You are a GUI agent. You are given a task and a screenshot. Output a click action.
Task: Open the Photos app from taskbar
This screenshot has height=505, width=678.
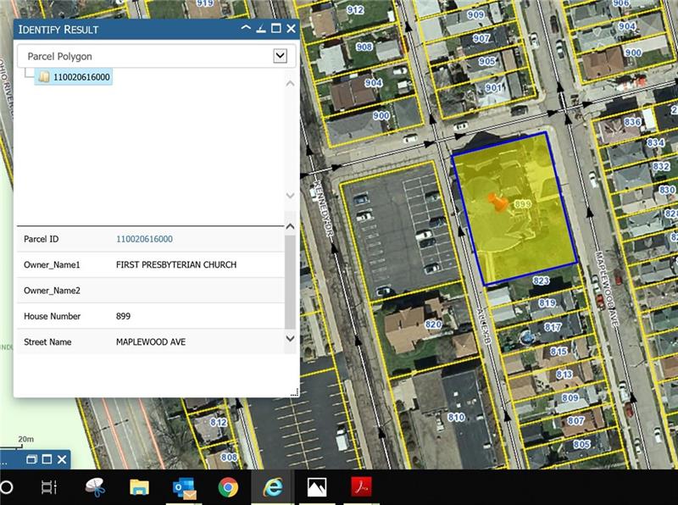pyautogui.click(x=317, y=487)
